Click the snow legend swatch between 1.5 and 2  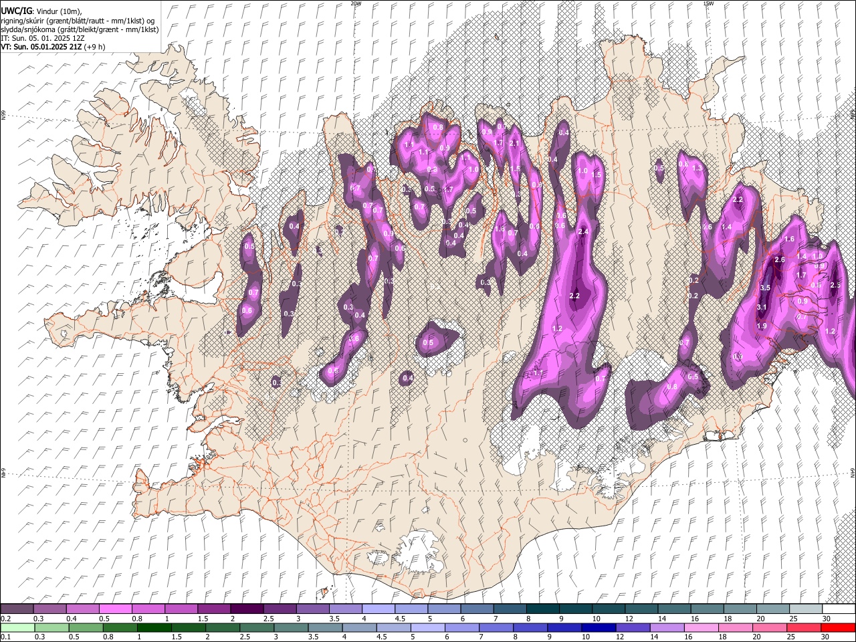coord(214,609)
